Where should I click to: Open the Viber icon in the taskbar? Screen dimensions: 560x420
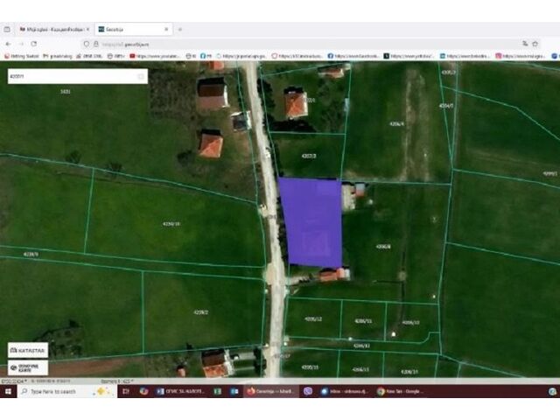307,391
